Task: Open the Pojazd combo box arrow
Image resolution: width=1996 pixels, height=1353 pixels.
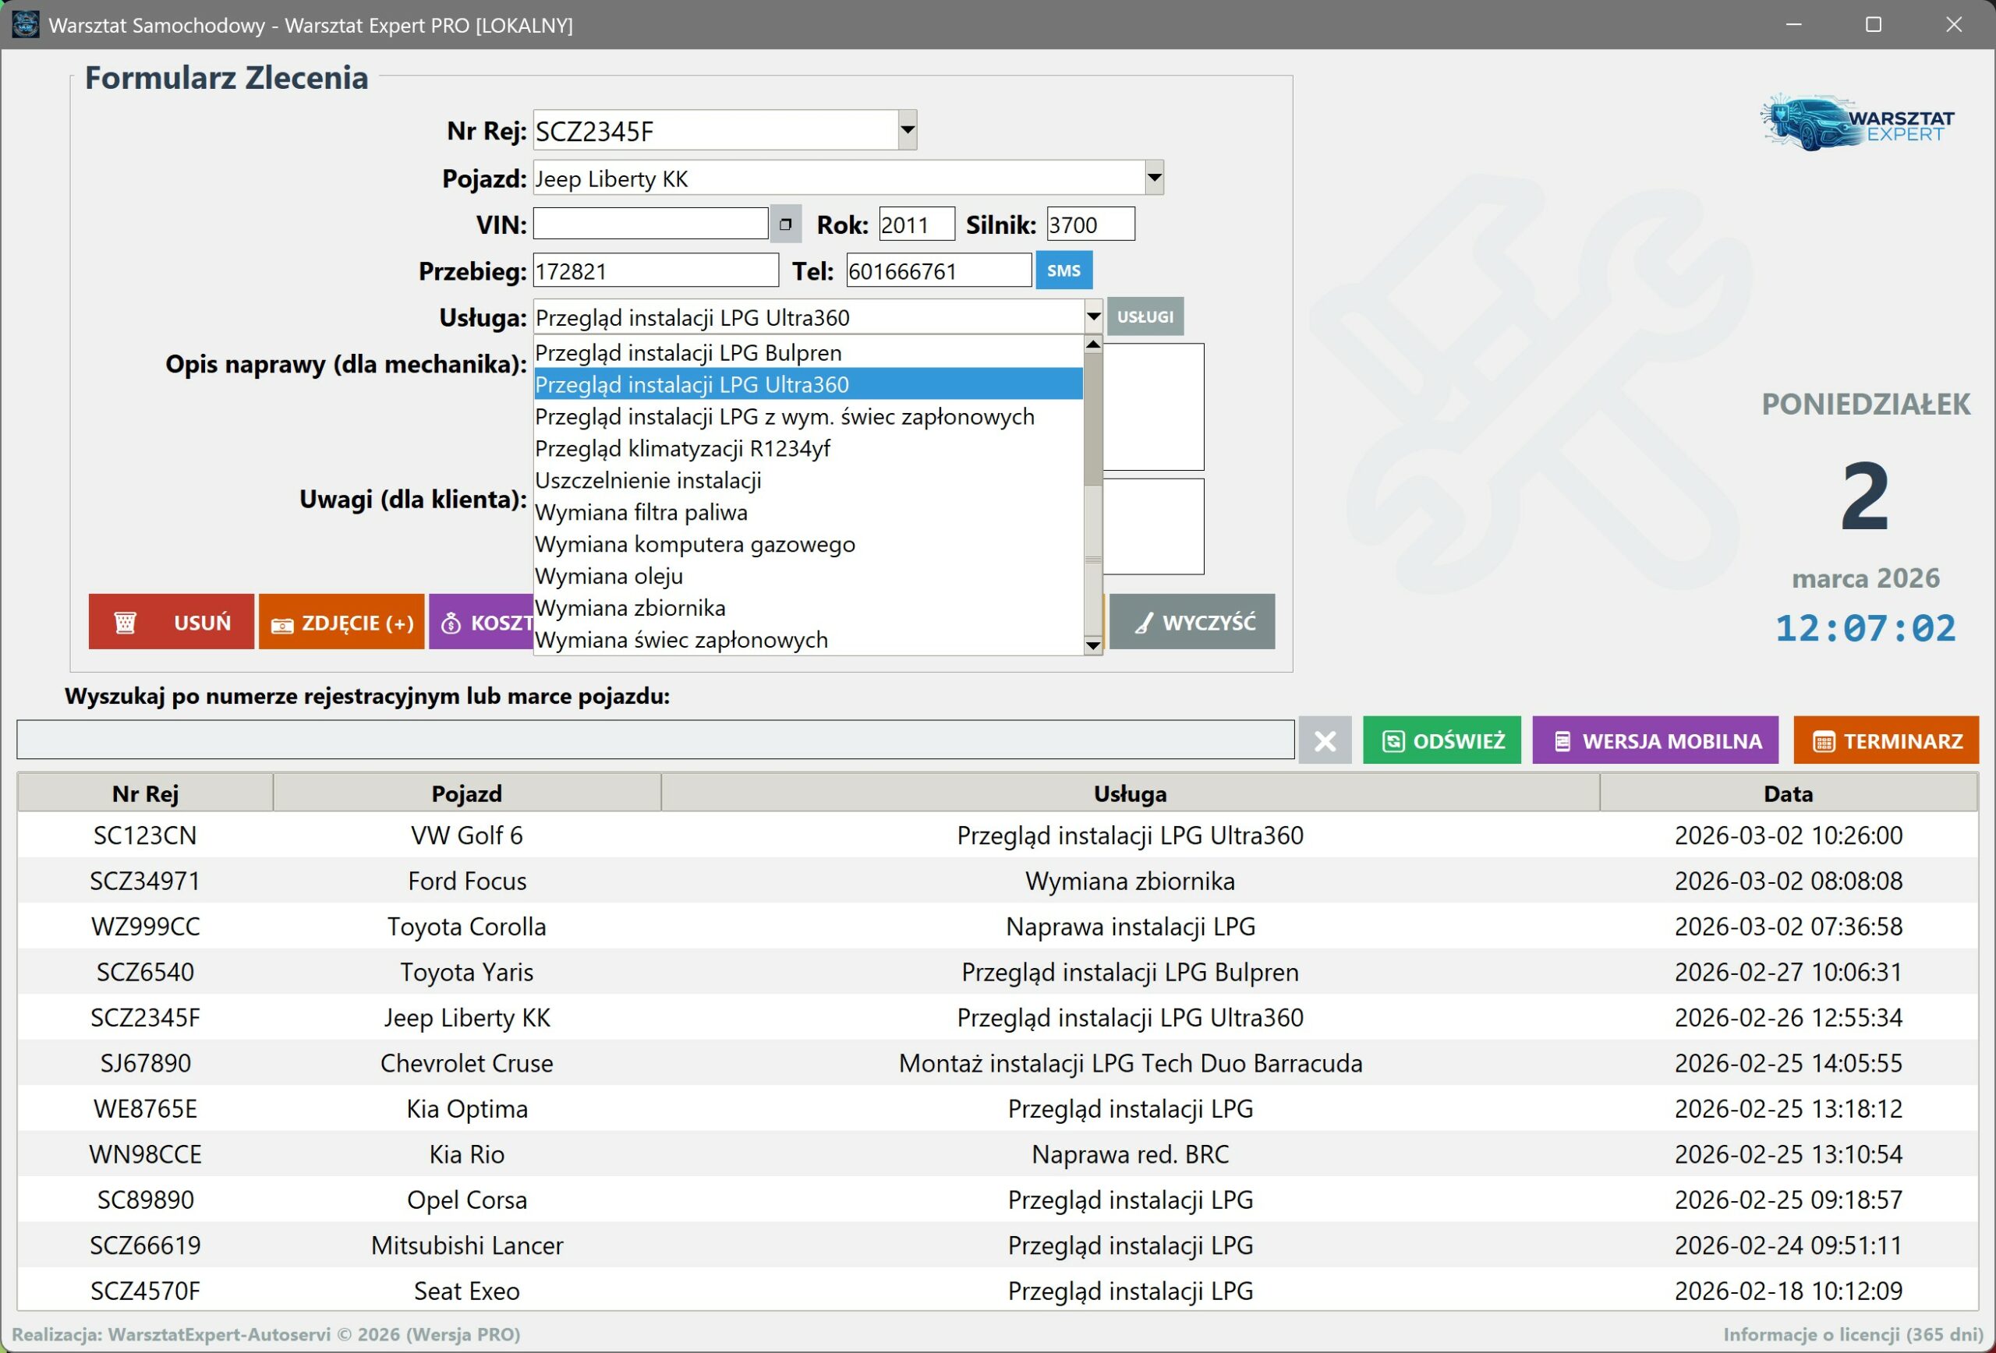Action: point(1154,178)
